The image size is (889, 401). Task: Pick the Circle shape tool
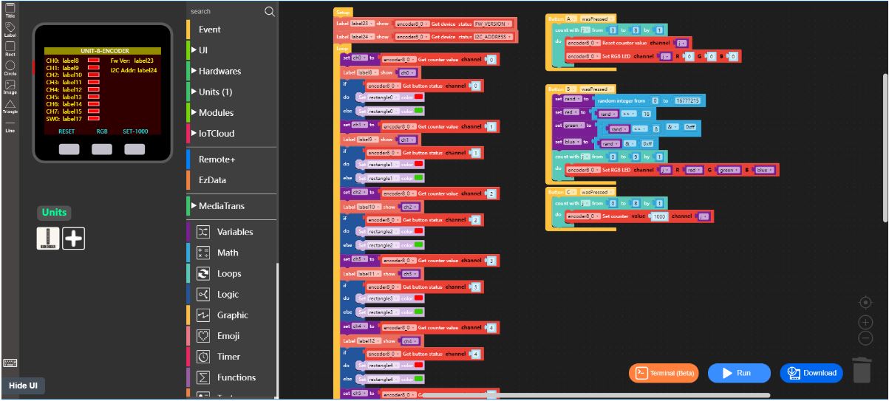tap(10, 67)
